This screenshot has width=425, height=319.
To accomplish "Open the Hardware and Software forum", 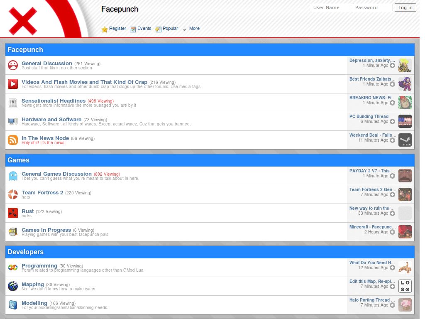I will click(51, 119).
